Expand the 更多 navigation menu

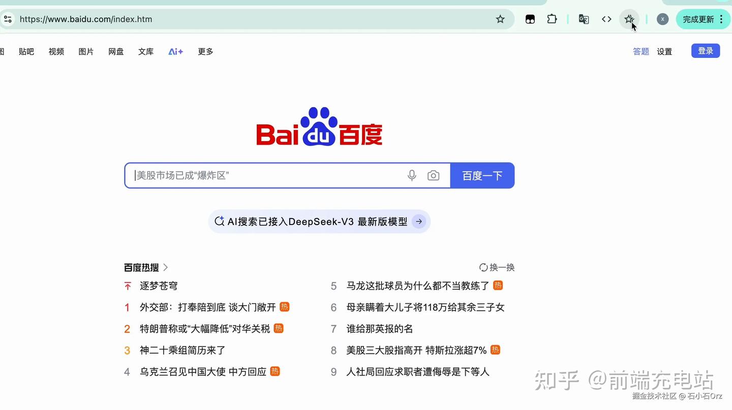click(205, 51)
